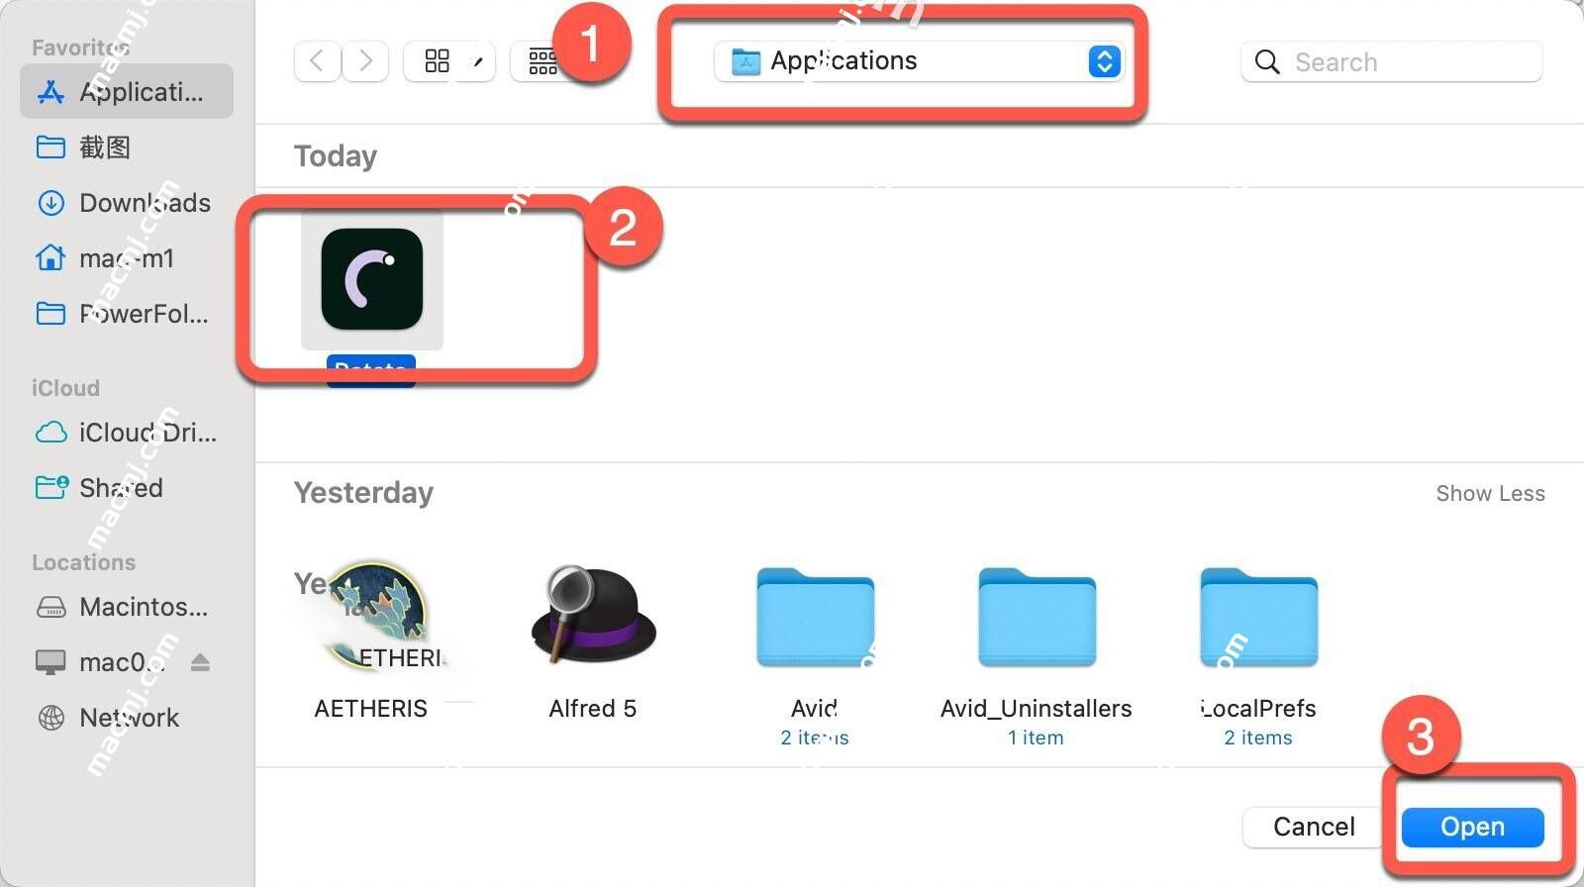Click the Cancel button

click(1313, 827)
